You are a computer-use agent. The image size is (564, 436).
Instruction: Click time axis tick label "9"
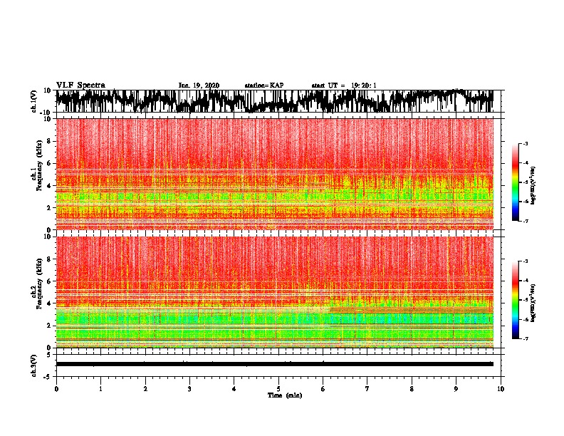point(456,389)
